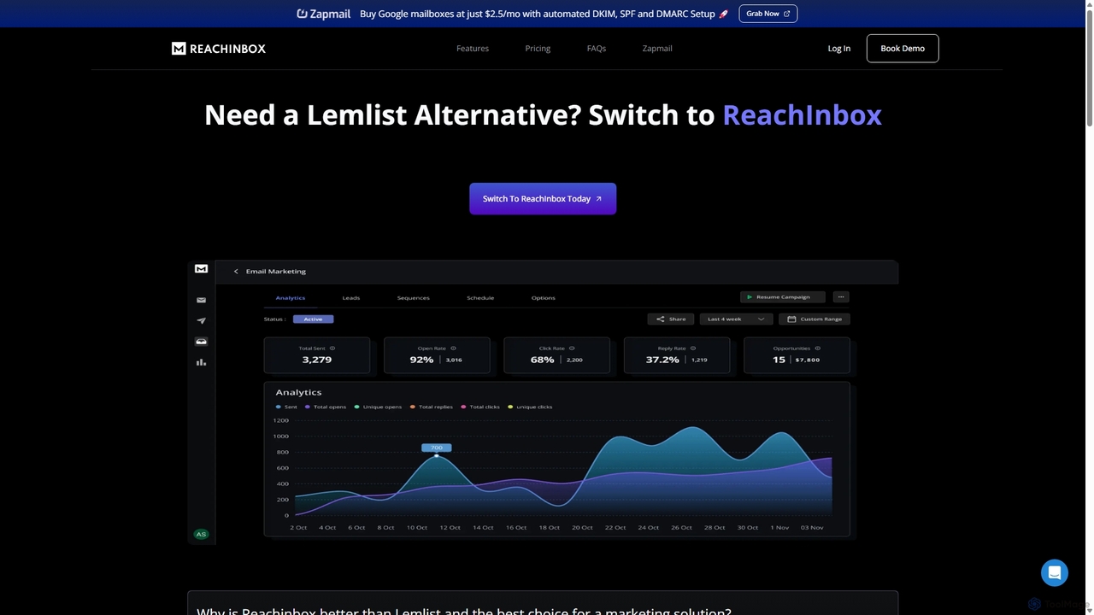Open the inbox tray icon in sidebar
Image resolution: width=1094 pixels, height=615 pixels.
click(x=201, y=342)
